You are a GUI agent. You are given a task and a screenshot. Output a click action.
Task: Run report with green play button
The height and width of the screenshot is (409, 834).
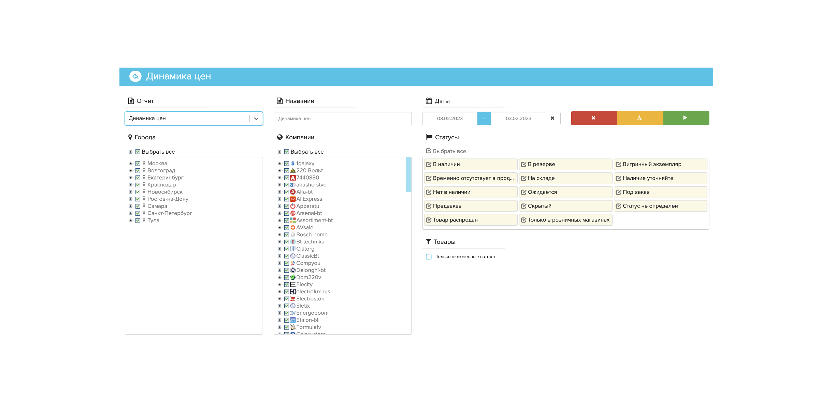click(x=686, y=118)
